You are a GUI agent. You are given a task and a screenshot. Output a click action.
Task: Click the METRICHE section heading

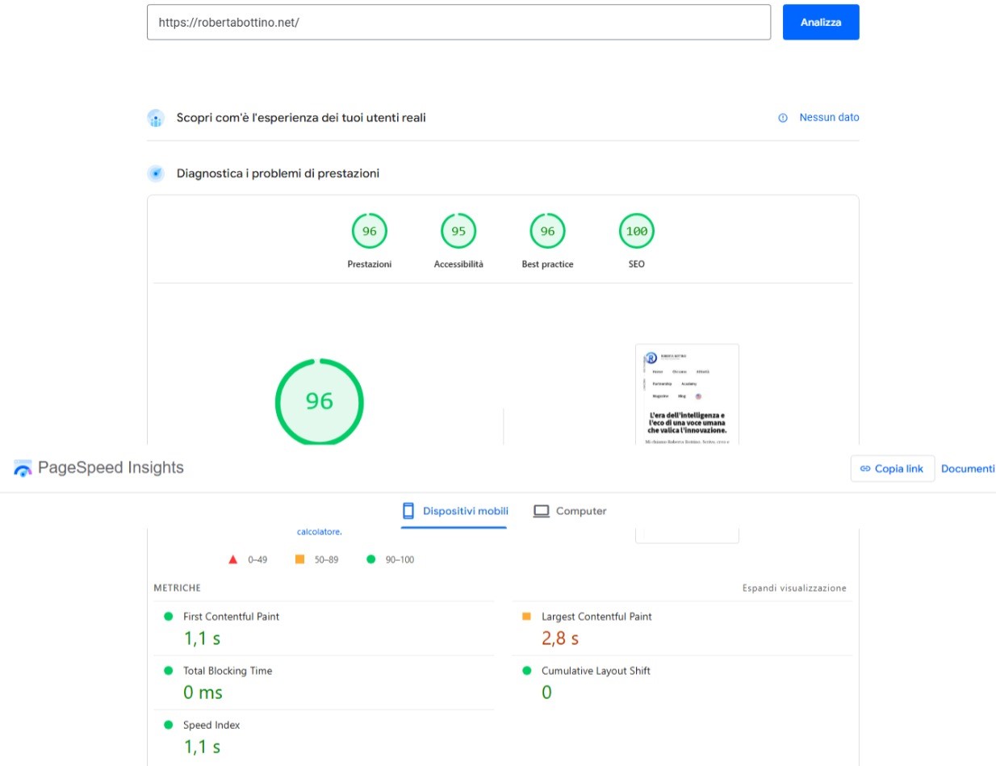177,588
